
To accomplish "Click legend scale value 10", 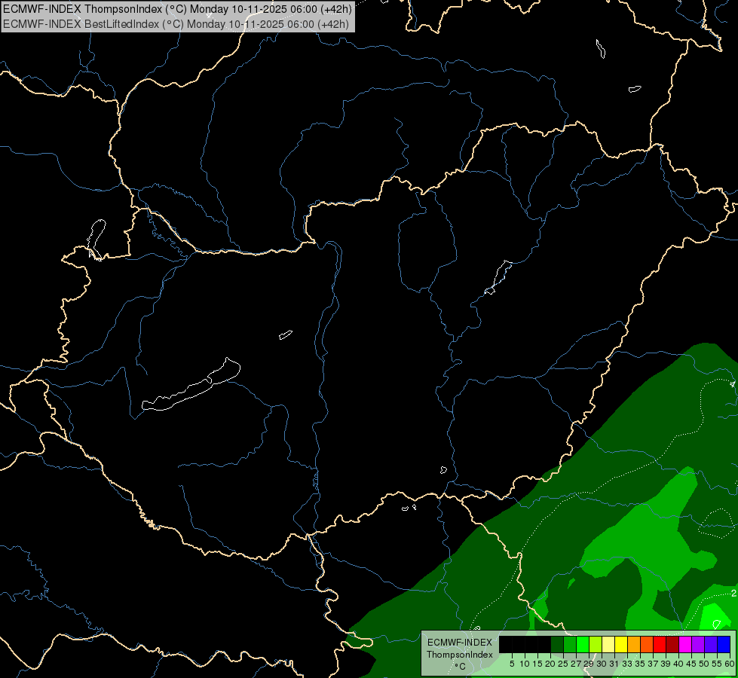I will [525, 664].
